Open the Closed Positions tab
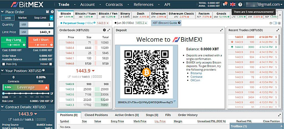 pos(96,115)
